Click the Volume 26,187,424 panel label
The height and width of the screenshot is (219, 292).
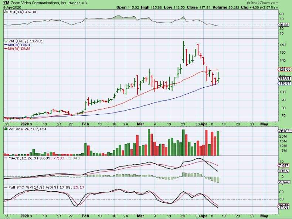pos(27,129)
